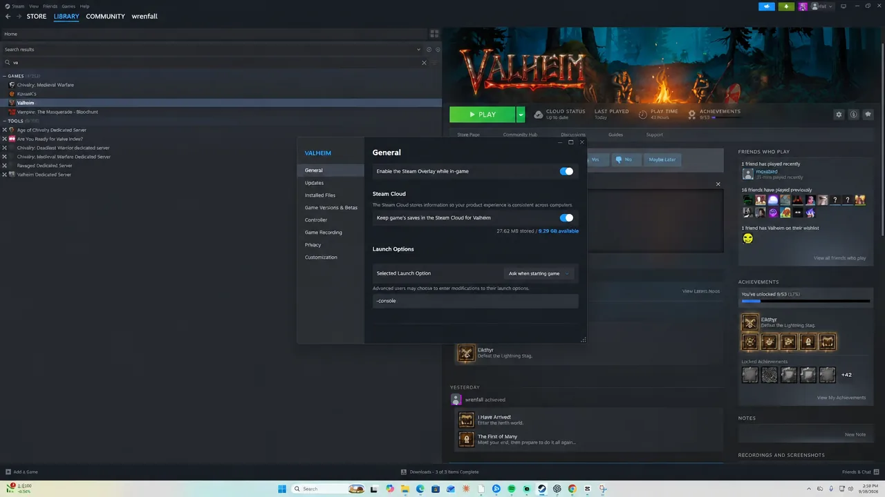Screen dimensions: 885x497
Task: Open Spotify from the taskbar
Action: coord(512,489)
